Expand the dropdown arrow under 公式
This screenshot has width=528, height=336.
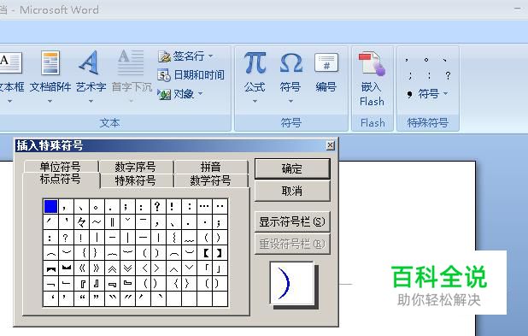tap(255, 101)
